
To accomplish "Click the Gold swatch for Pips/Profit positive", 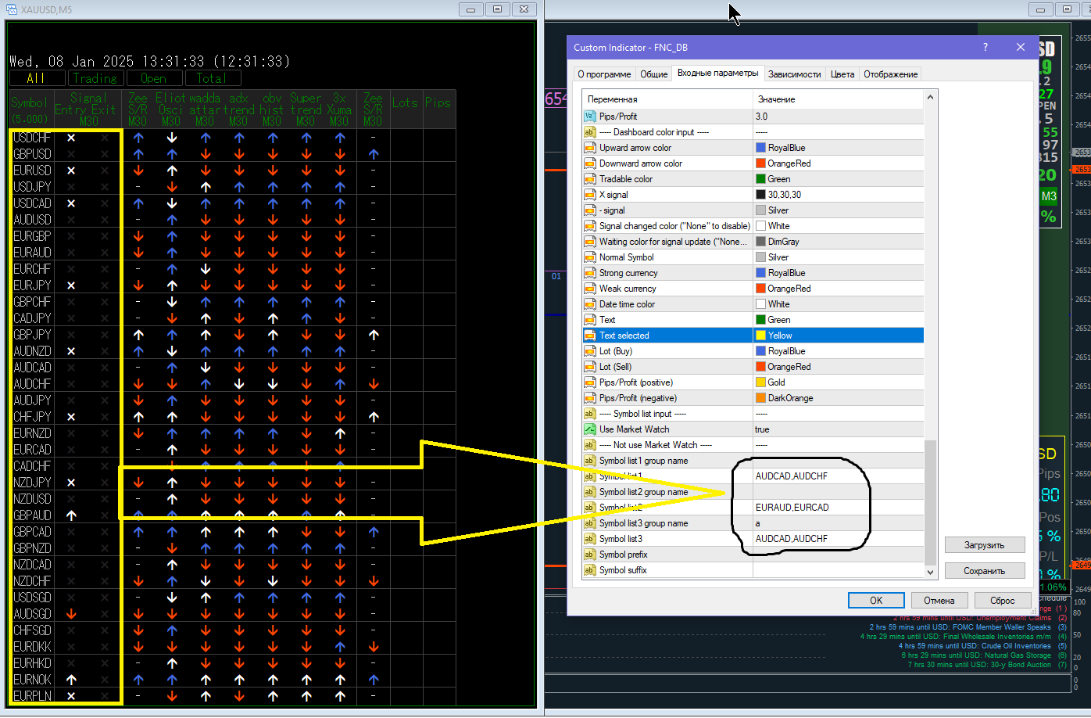I will point(760,382).
